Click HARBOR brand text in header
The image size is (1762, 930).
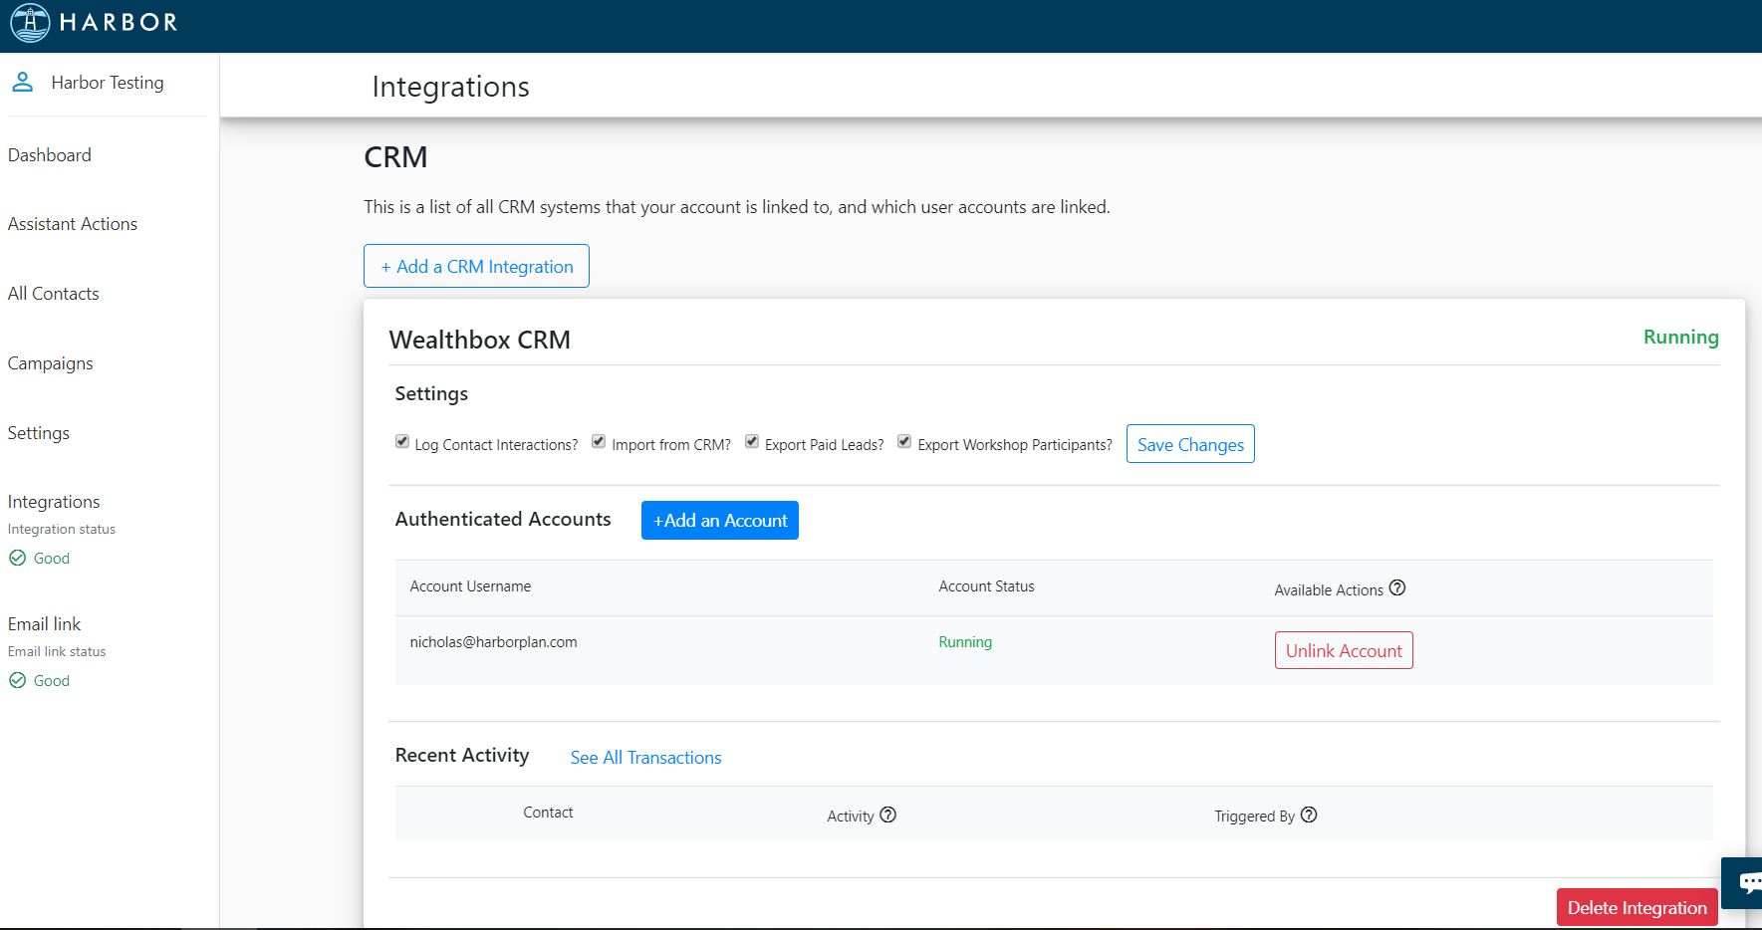119,23
